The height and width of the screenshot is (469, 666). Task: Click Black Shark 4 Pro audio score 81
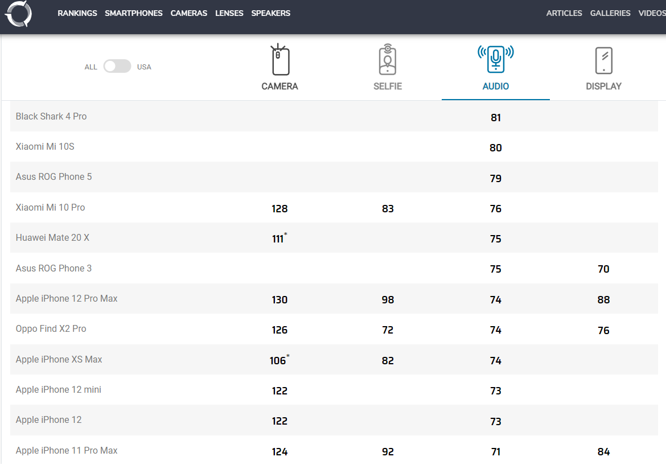click(496, 118)
